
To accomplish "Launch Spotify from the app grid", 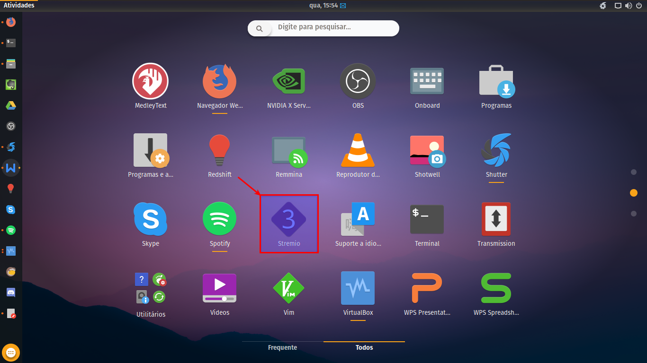I will click(x=220, y=219).
